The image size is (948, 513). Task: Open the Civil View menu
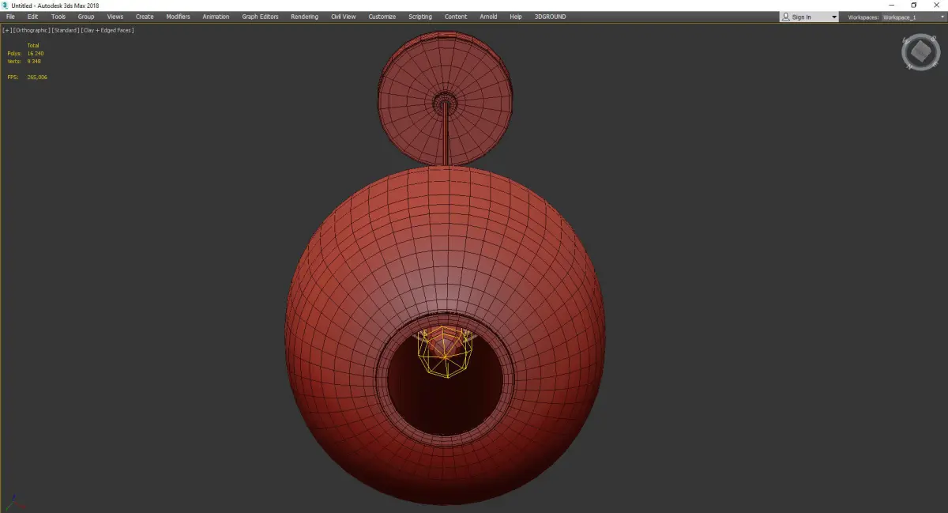point(343,17)
